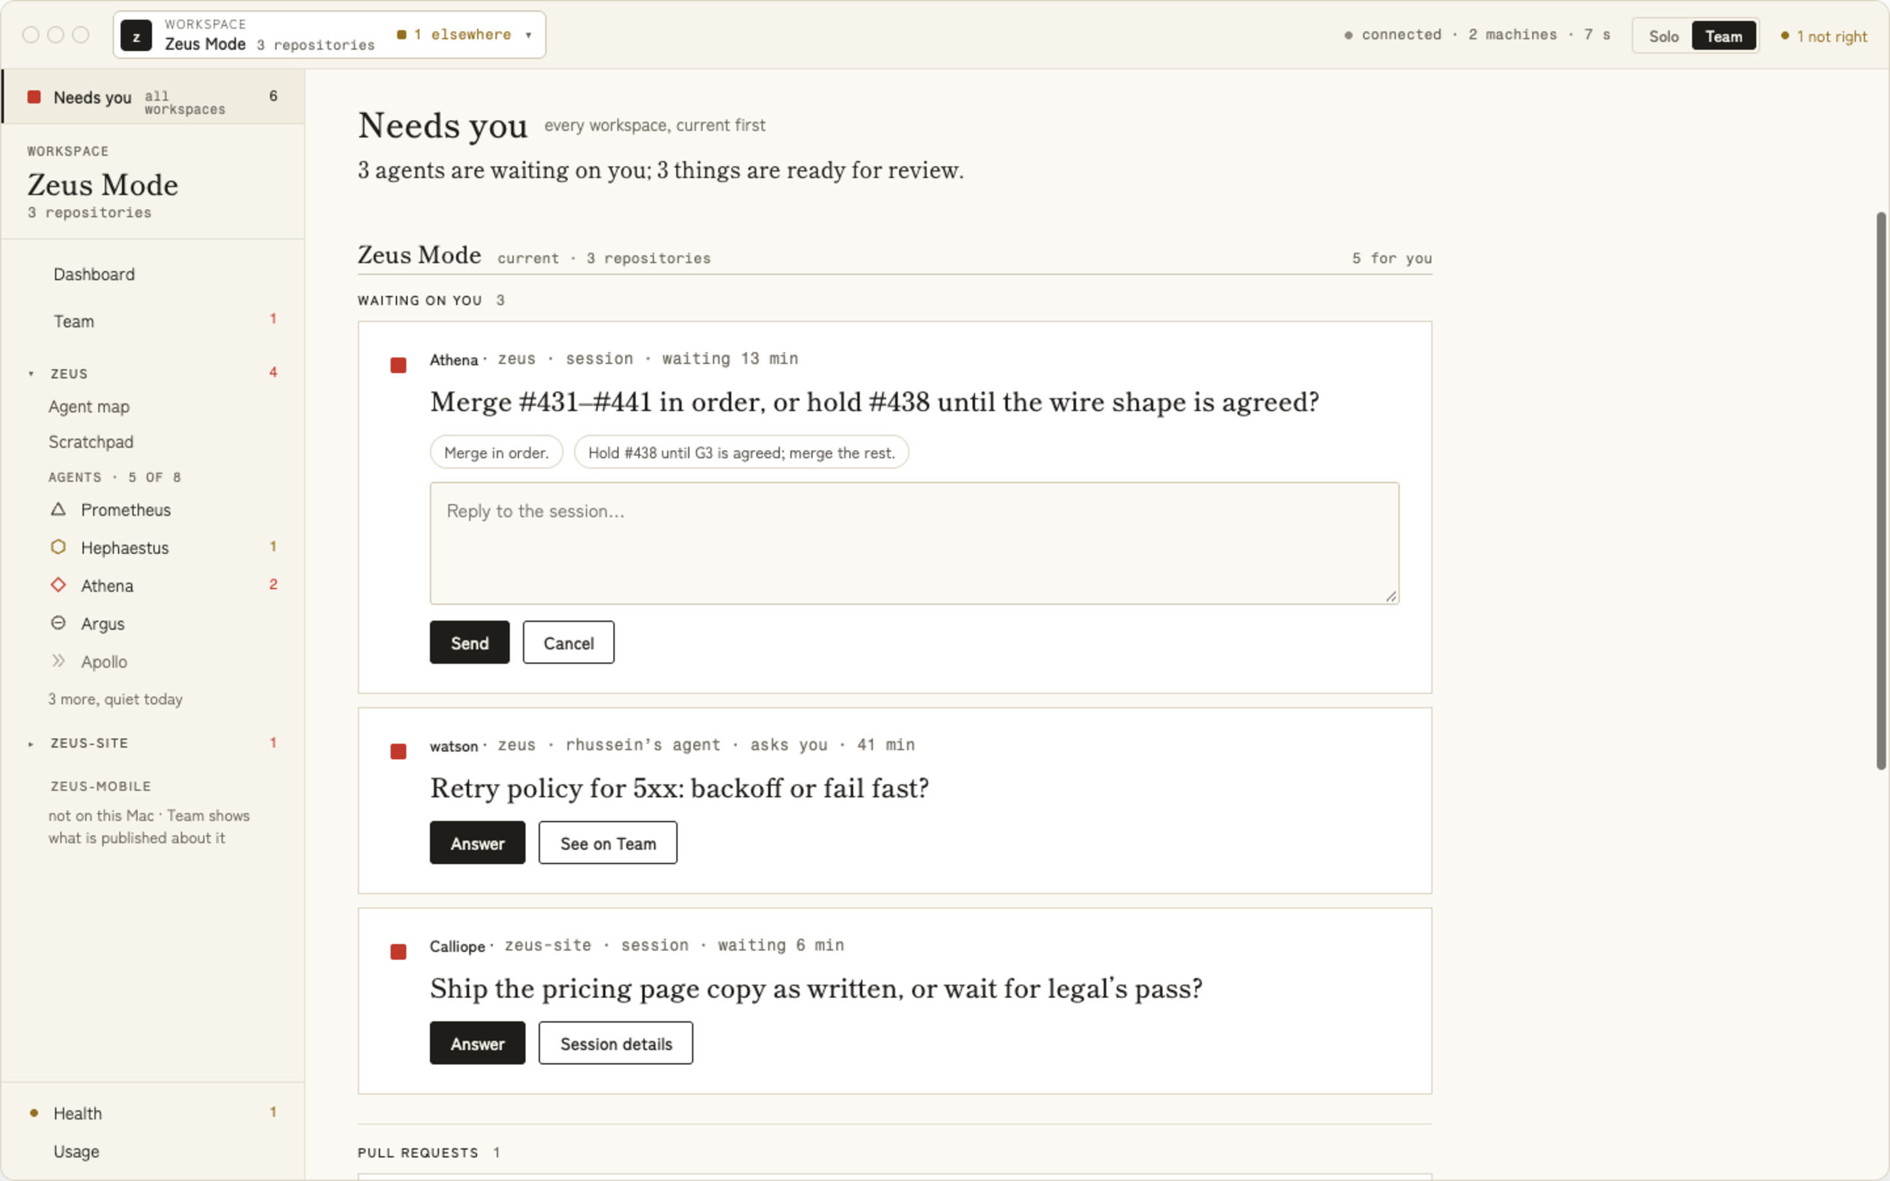Expand the ZEUS-SITE repository section

coord(31,743)
